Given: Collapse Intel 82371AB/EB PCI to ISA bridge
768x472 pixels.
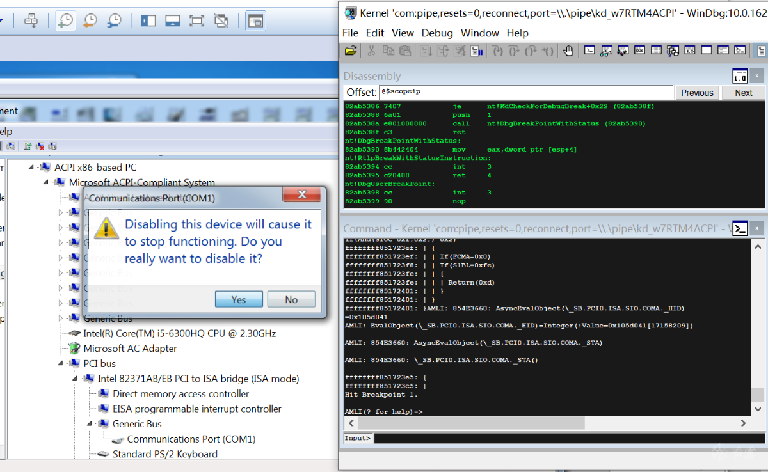Looking at the screenshot, I should click(76, 379).
